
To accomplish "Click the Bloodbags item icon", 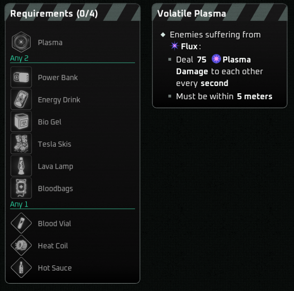I will 21,188.
